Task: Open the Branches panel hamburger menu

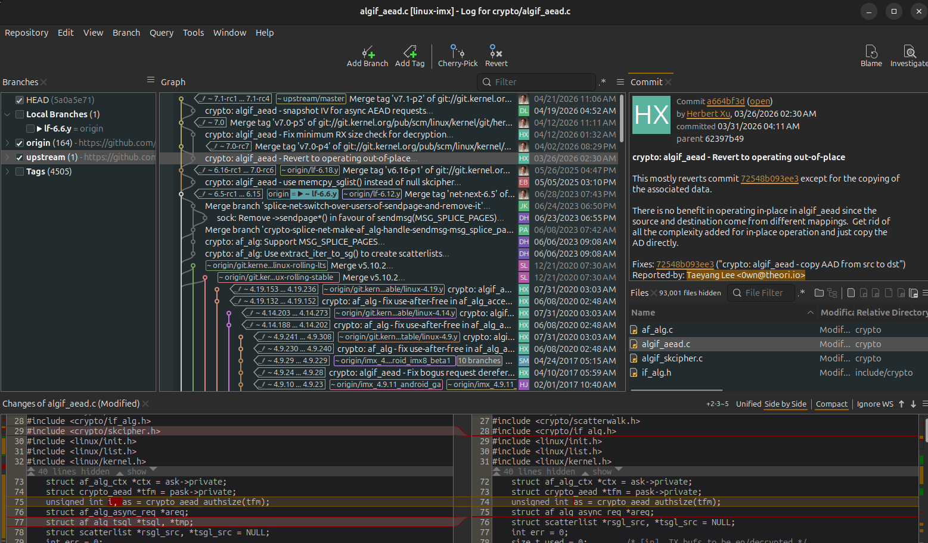Action: pyautogui.click(x=150, y=80)
